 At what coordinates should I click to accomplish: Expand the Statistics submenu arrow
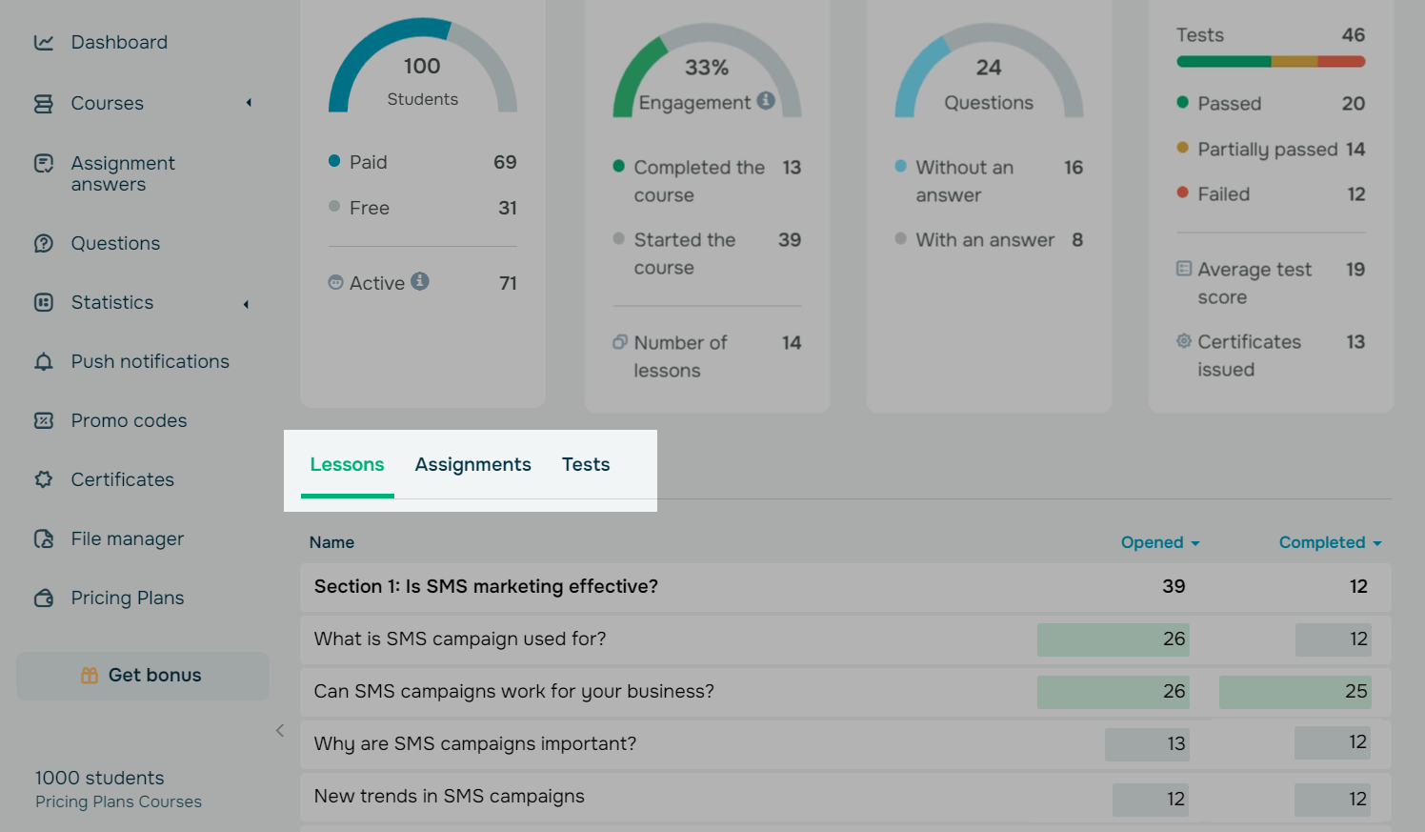[247, 304]
